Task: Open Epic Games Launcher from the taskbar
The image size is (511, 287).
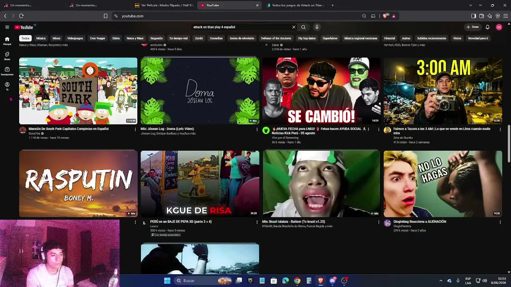Action: [250, 281]
